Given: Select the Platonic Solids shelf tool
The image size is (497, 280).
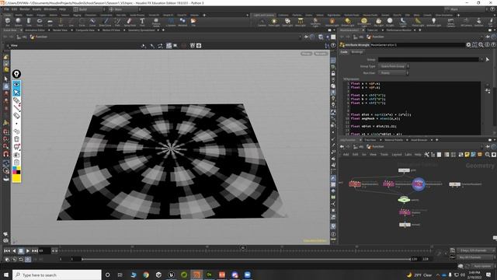Looking at the screenshot, I should [156, 22].
